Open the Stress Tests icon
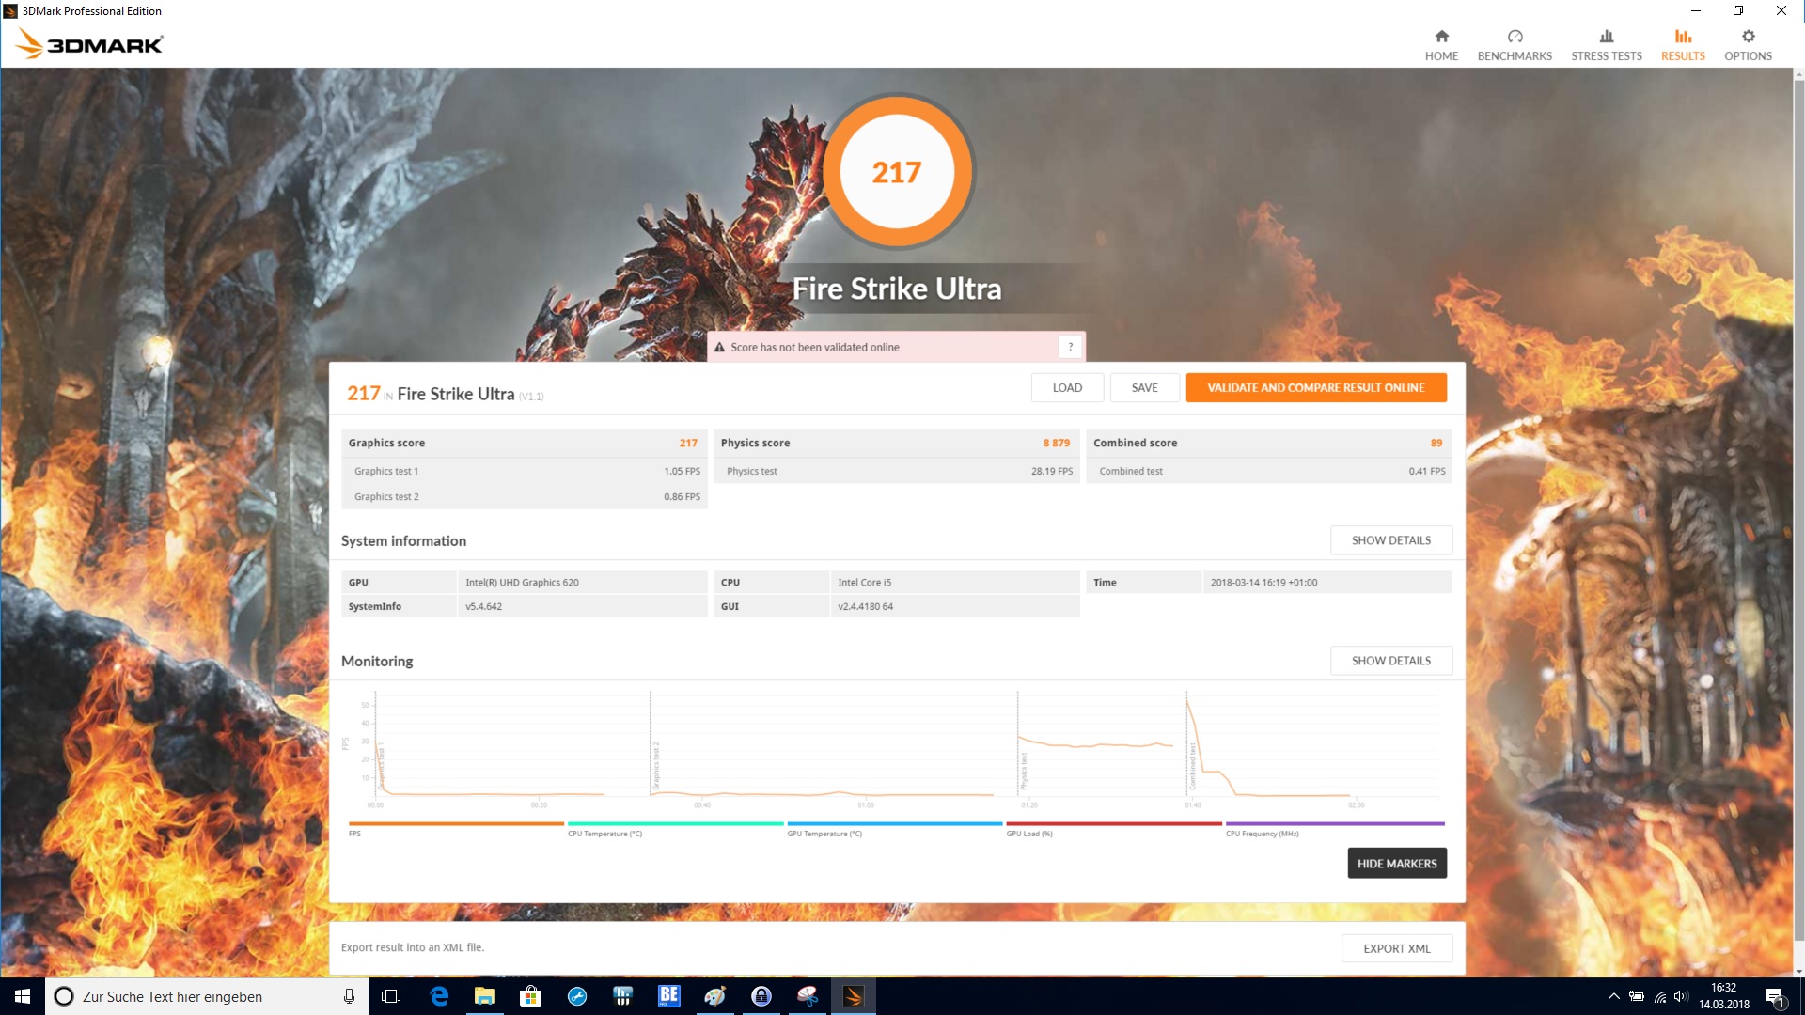Viewport: 1805px width, 1015px height. click(1606, 37)
